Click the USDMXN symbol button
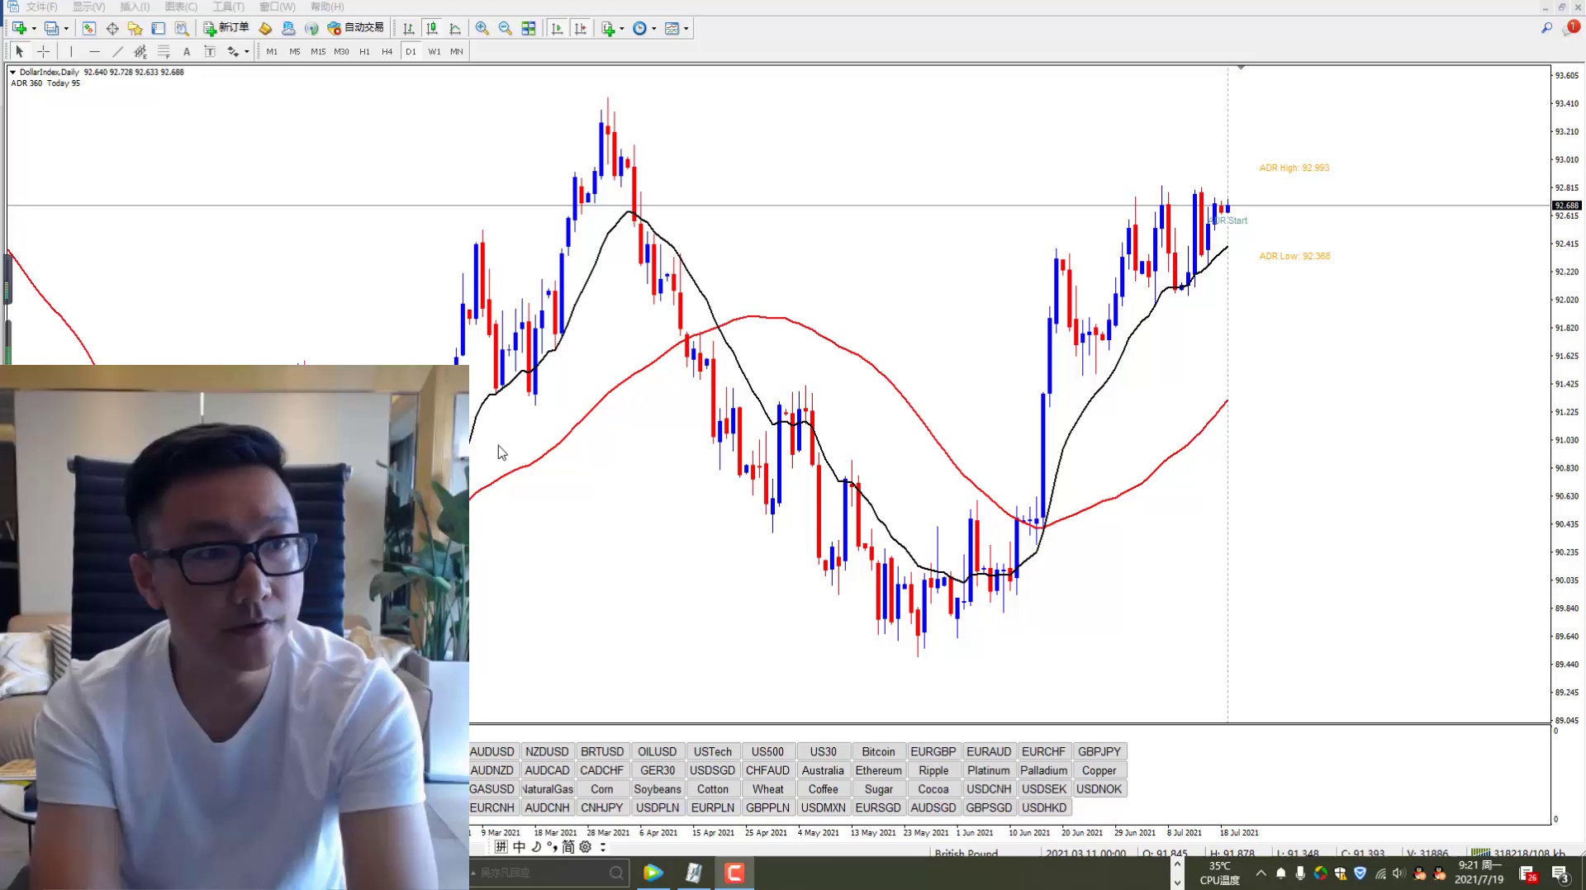Viewport: 1586px width, 890px height. [x=823, y=808]
